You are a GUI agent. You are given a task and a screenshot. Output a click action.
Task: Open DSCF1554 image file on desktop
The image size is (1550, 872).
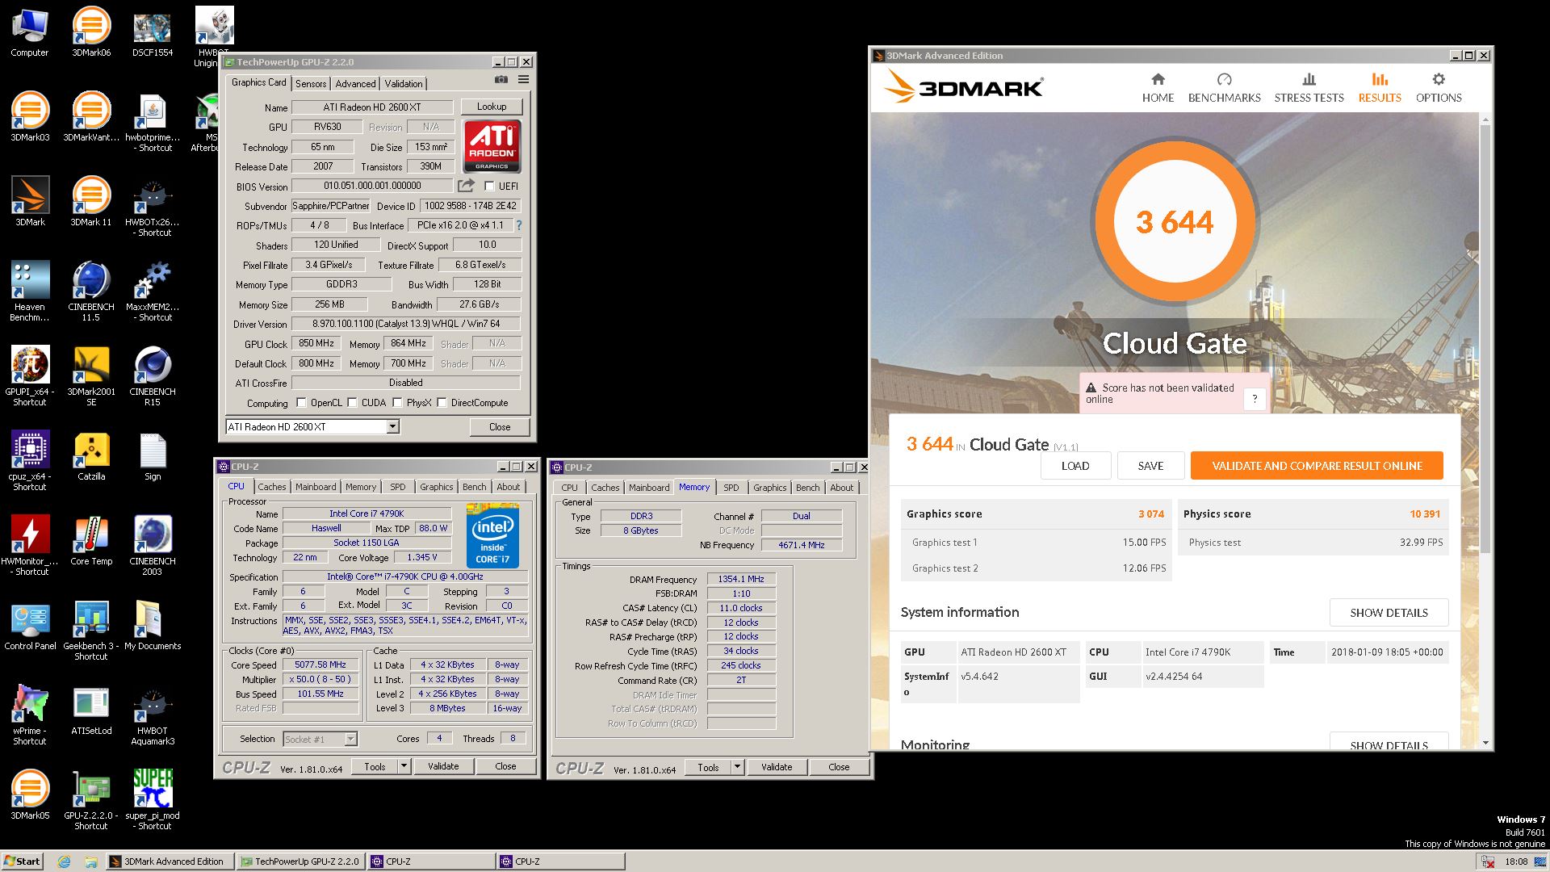(x=153, y=32)
